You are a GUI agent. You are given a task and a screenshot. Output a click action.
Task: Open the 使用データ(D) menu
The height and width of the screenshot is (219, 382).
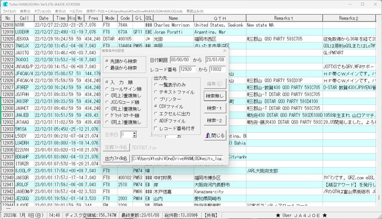134,11
